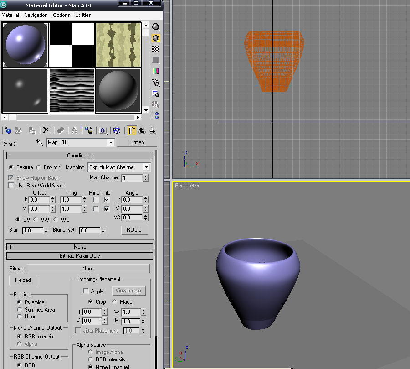Screen dimensions: 410x369
Task: Click the Get Material icon
Action: [7, 130]
